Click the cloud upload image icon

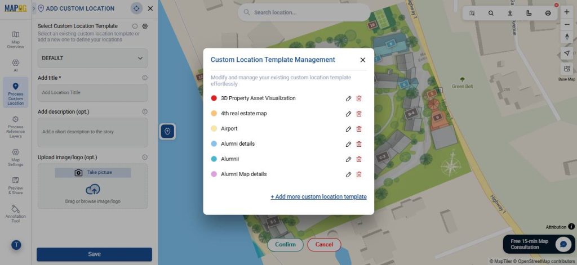[x=93, y=189]
